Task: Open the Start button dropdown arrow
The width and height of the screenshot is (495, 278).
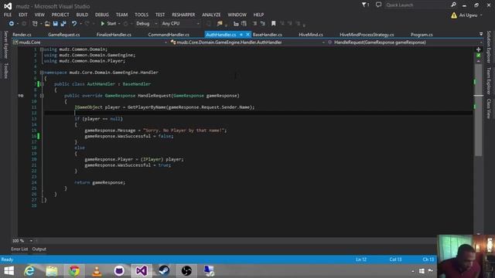Action: [x=119, y=24]
